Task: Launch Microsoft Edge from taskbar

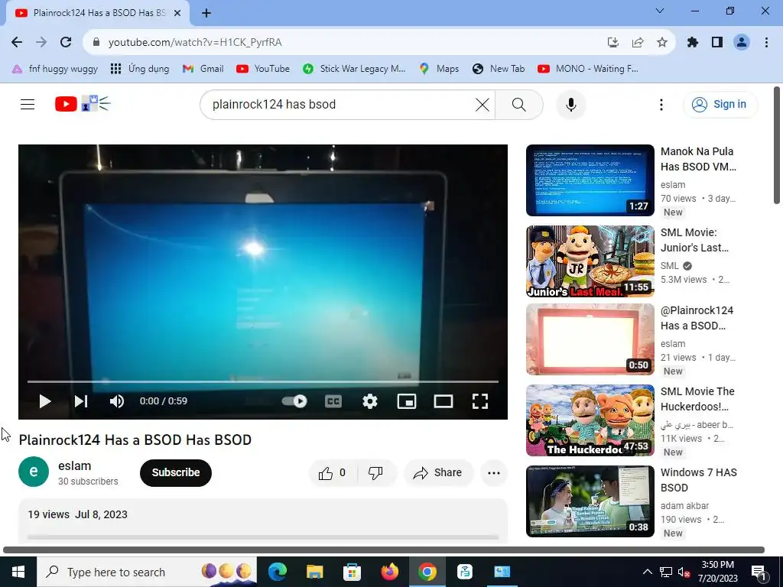Action: 277,572
